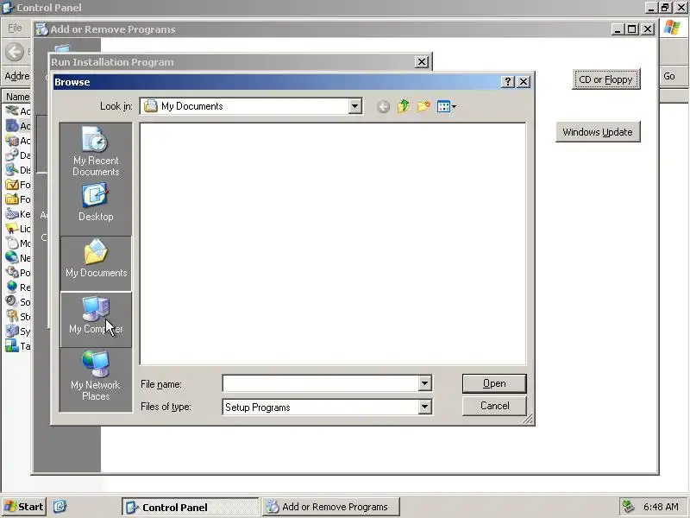The image size is (690, 518).
Task: Go back to last folder visited
Action: [383, 106]
